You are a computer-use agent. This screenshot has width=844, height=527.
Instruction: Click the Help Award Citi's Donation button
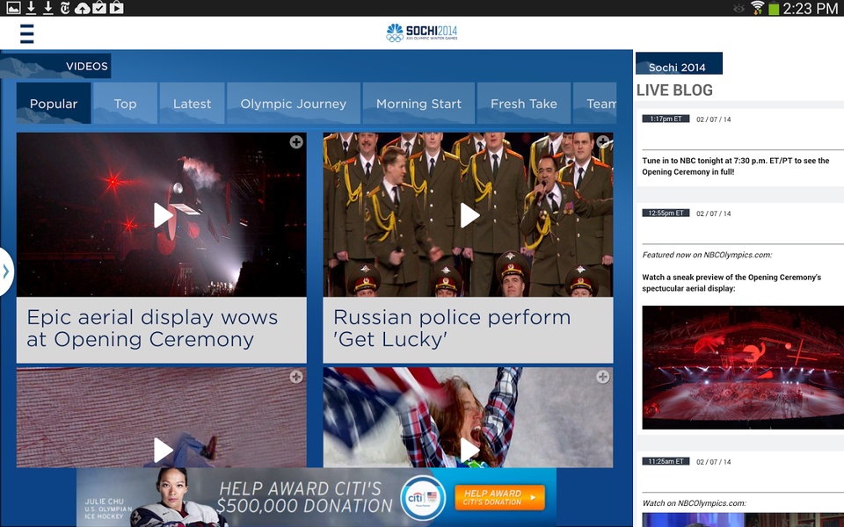coord(499,497)
